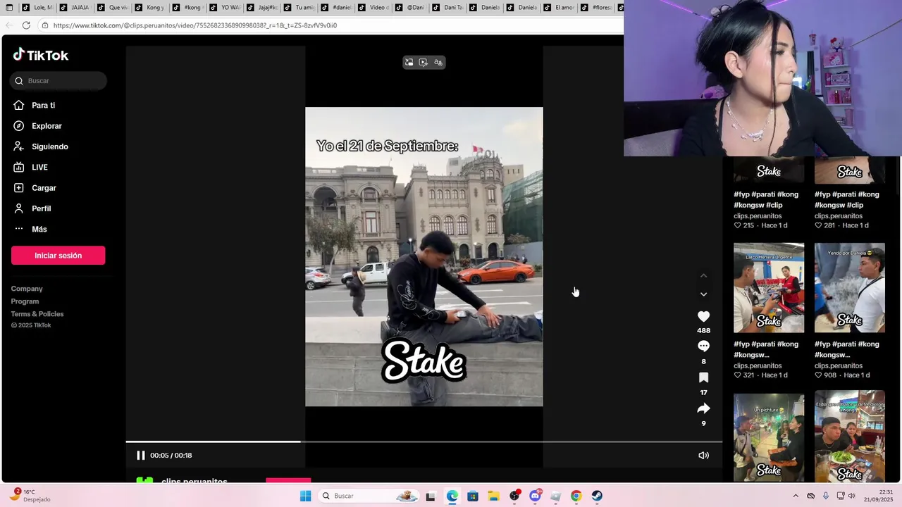Open Task View in the taskbar
The image size is (902, 507).
431,496
